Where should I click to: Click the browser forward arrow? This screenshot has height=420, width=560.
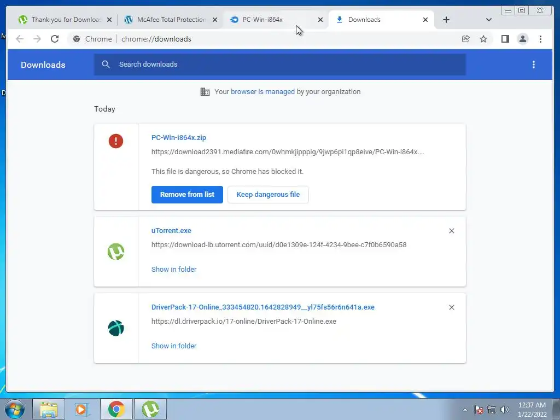click(x=37, y=39)
